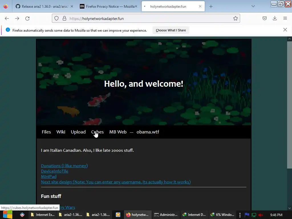Open the media player taskbar icon
292x219 pixels.
(x=118, y=215)
